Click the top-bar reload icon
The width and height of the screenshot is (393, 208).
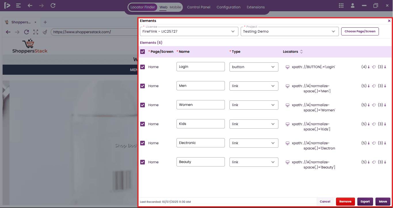(x=53, y=5)
